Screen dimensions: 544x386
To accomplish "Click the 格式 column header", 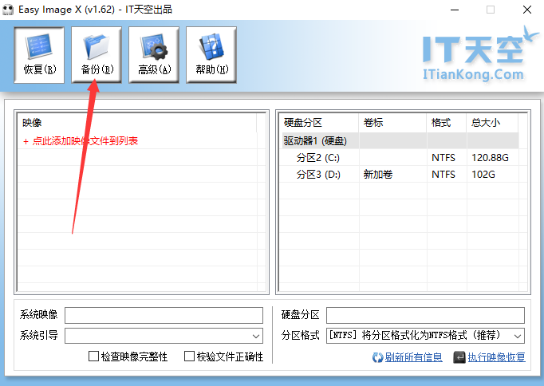I will click(x=447, y=123).
